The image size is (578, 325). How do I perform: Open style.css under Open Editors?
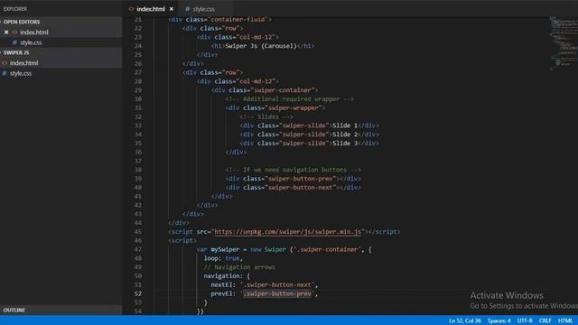point(31,42)
